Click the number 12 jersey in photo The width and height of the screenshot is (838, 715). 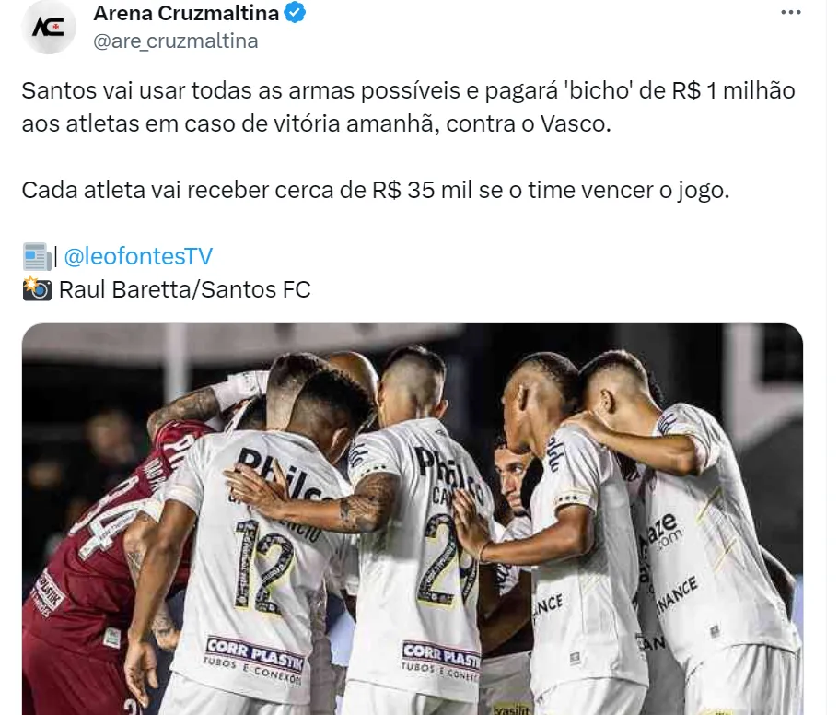(264, 567)
